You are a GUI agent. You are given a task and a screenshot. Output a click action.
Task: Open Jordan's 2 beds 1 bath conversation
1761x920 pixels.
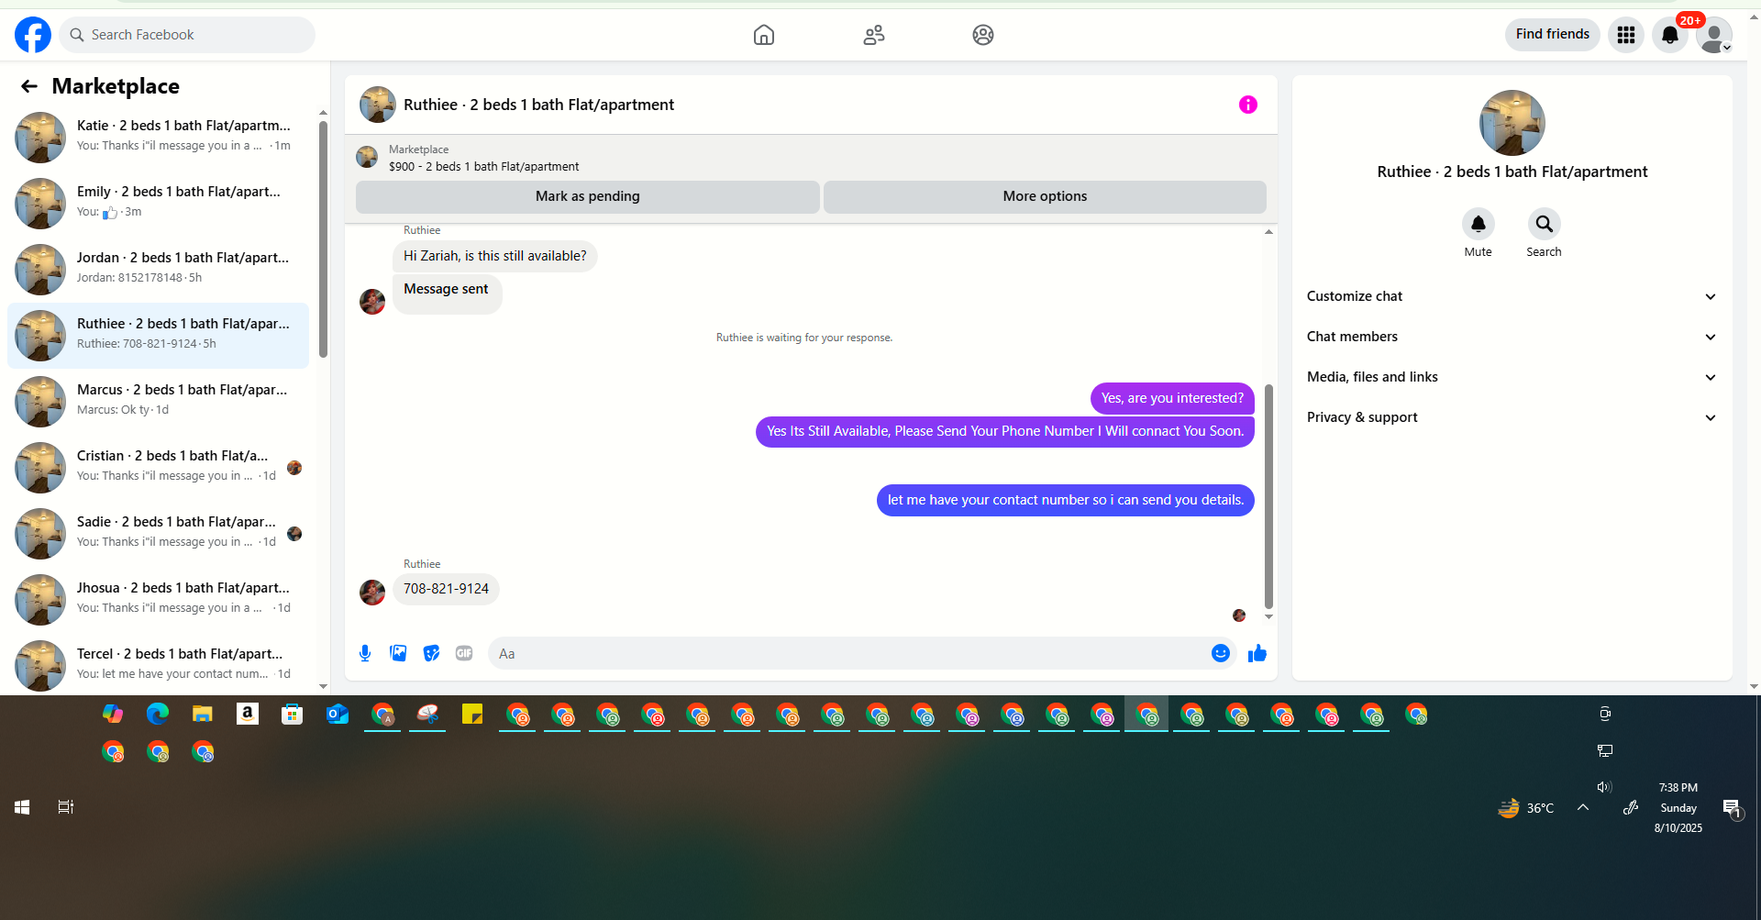coord(158,270)
